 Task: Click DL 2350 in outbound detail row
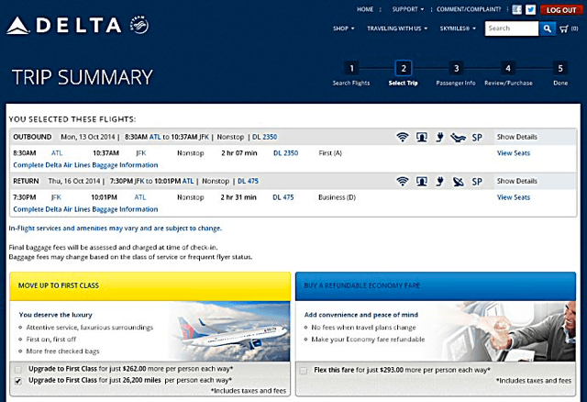coord(285,153)
